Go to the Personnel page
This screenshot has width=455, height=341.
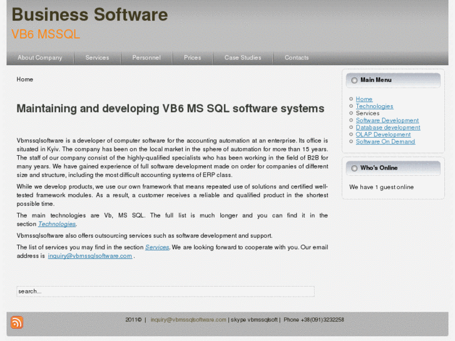coord(146,58)
